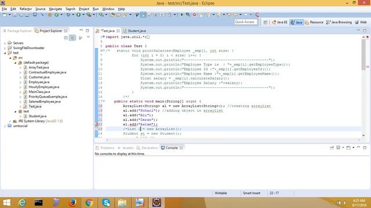Click the Print icon in the toolbar
The image size is (371, 208).
pos(27,14)
